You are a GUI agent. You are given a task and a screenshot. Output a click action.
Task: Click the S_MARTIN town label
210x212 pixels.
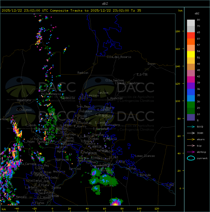pyautogui.click(x=95, y=147)
